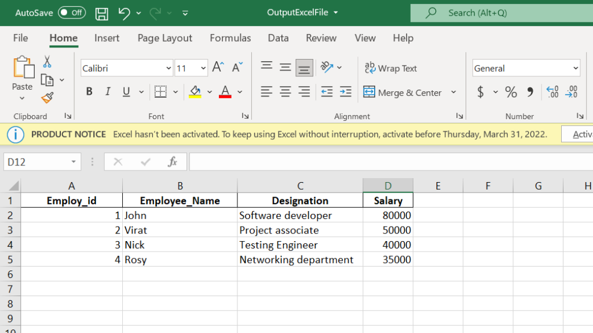This screenshot has height=333, width=593.
Task: Click the Activate button in the product notice
Action: coord(583,134)
